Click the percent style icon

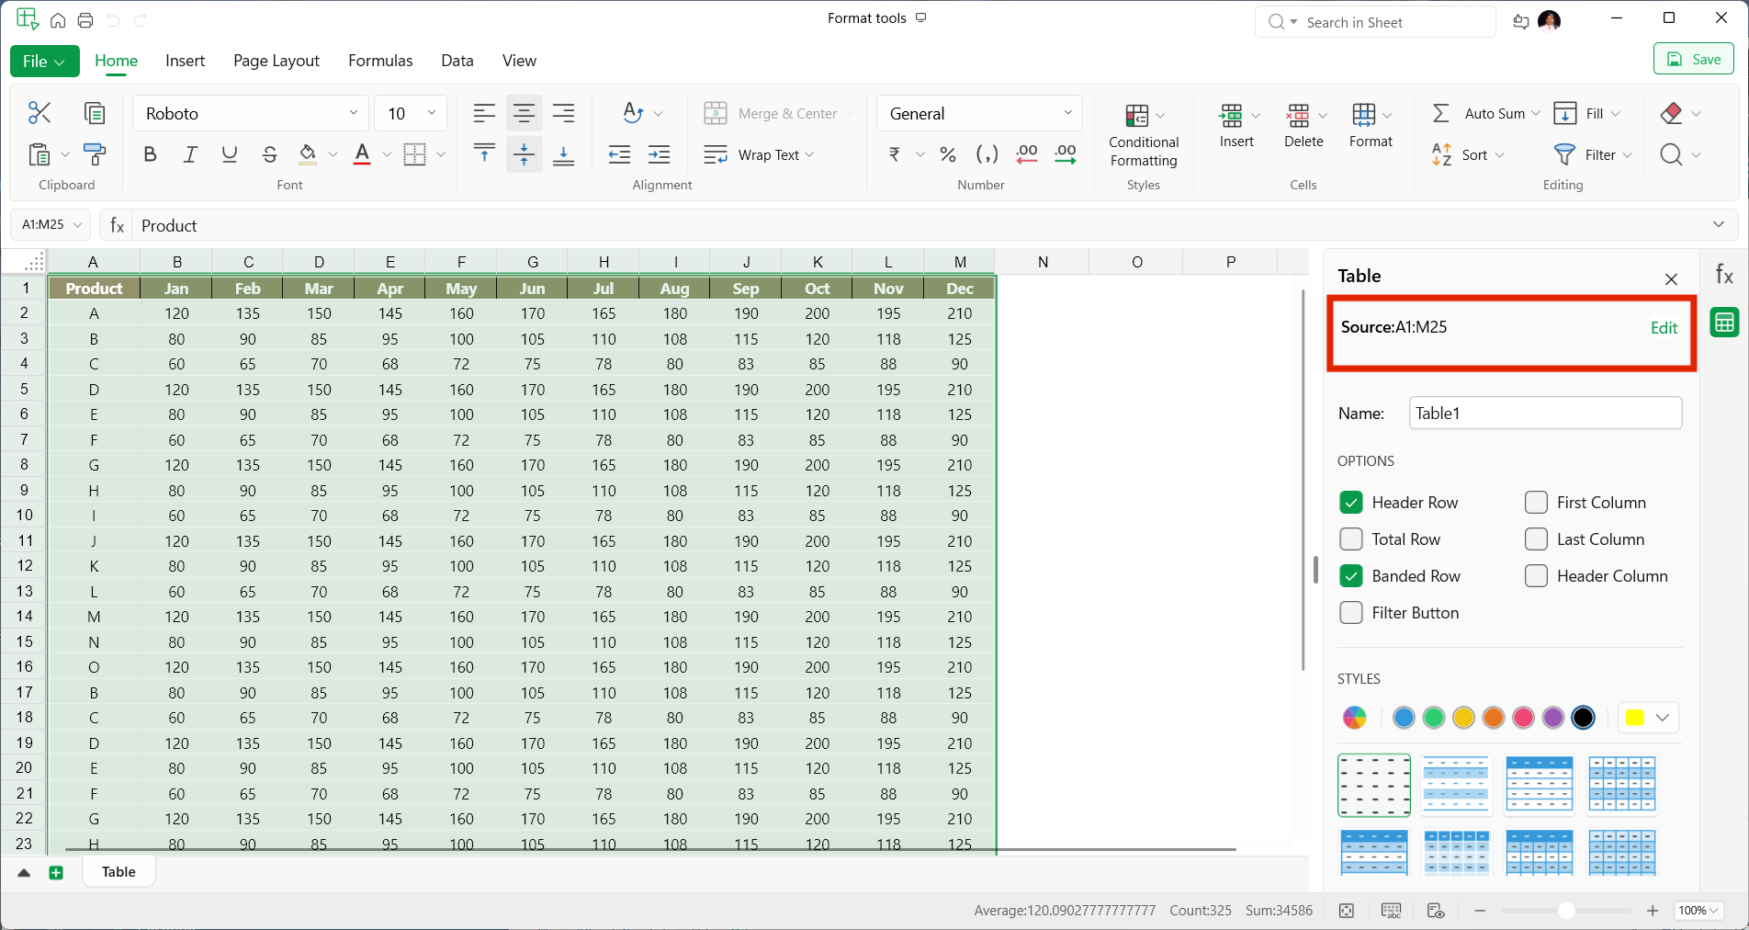click(x=948, y=154)
